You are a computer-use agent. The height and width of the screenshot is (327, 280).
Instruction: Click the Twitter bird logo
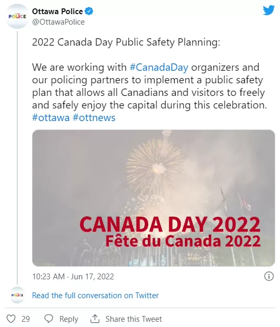269,10
